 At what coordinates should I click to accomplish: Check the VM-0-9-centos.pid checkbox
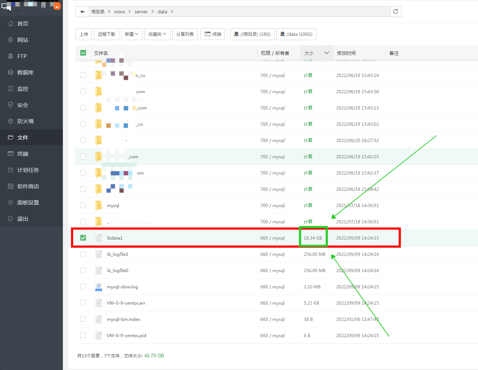83,335
